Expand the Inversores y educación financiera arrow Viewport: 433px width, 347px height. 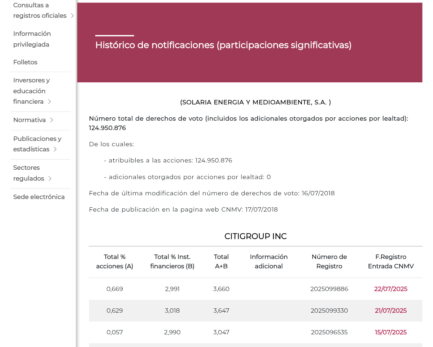click(x=49, y=101)
